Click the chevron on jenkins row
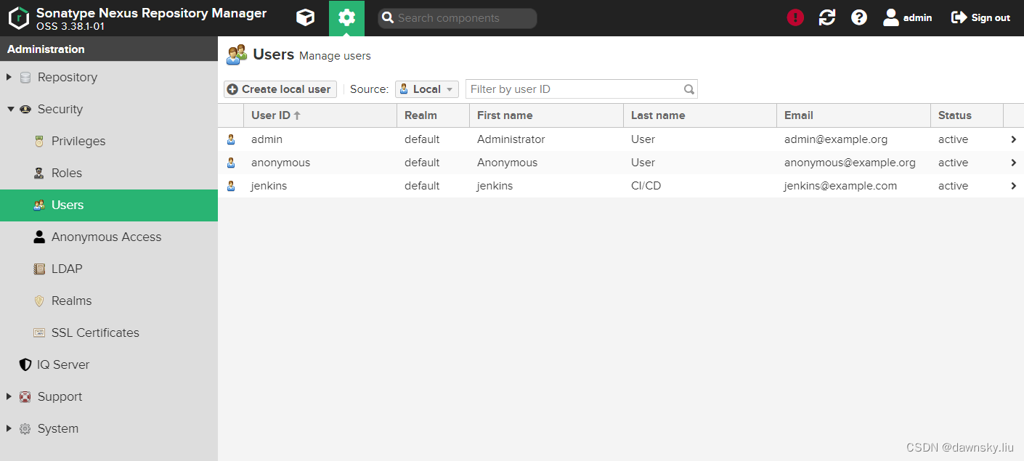 1013,186
